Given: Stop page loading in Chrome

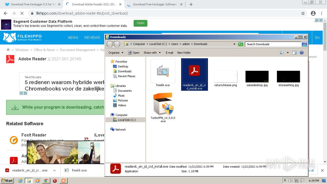Looking at the screenshot, I should pos(22,13).
